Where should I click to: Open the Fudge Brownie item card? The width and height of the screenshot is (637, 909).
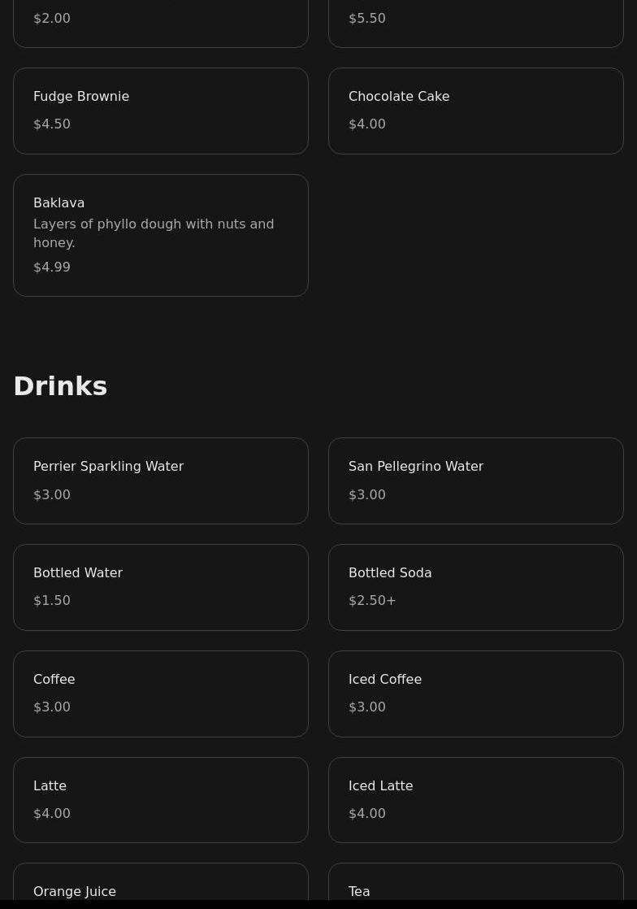point(161,111)
